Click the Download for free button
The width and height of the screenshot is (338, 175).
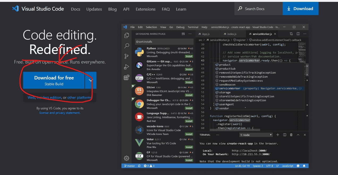[x=54, y=80]
